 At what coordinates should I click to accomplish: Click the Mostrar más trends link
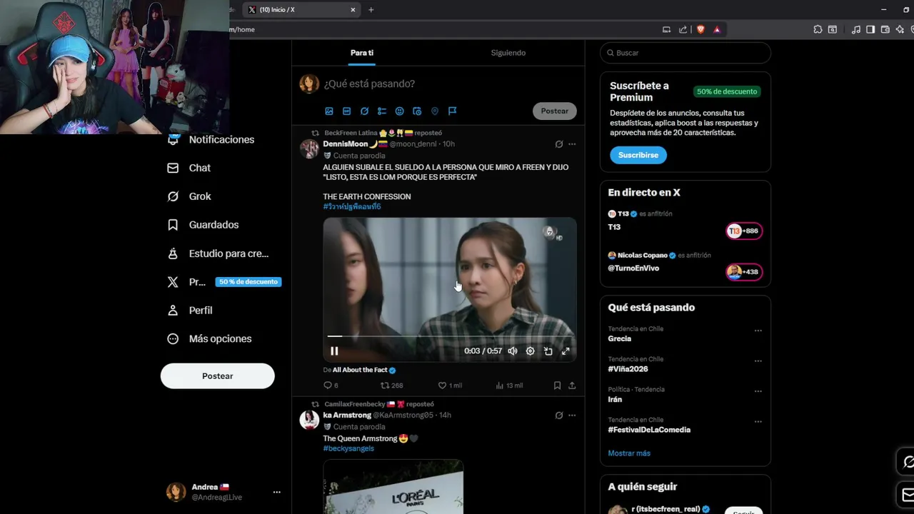tap(629, 453)
